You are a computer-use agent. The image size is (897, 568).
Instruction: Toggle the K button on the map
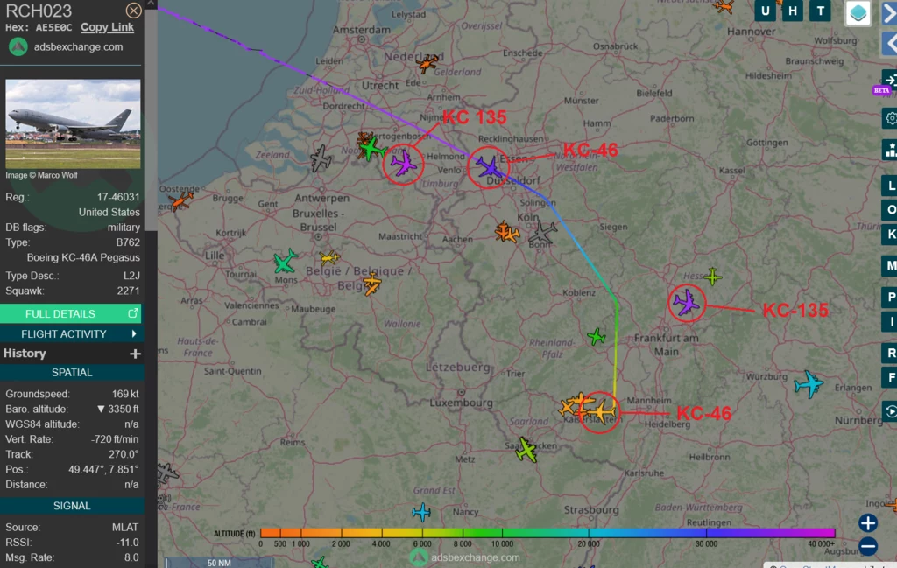(x=890, y=234)
